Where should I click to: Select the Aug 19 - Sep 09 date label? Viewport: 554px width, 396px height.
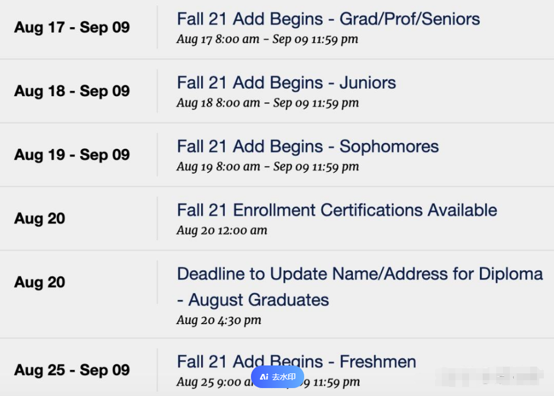tap(72, 155)
